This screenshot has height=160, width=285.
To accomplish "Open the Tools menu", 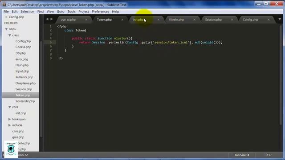I will pyautogui.click(x=71, y=12).
